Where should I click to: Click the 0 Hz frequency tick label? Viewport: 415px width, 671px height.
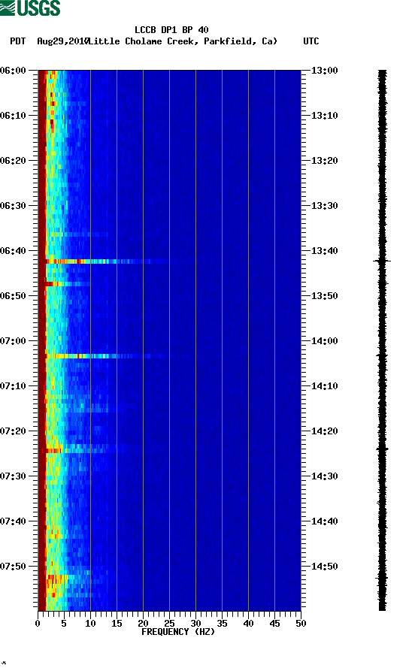point(38,624)
